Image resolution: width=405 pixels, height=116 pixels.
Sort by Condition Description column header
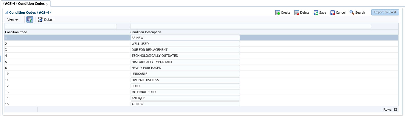(x=264, y=32)
